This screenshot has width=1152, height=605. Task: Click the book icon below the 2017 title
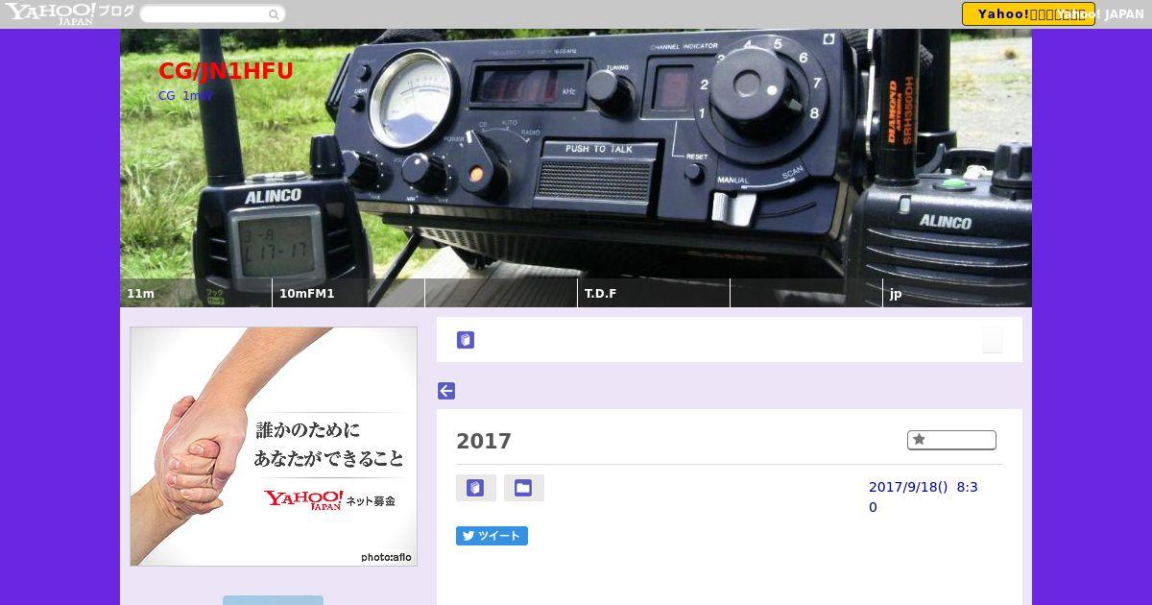476,488
